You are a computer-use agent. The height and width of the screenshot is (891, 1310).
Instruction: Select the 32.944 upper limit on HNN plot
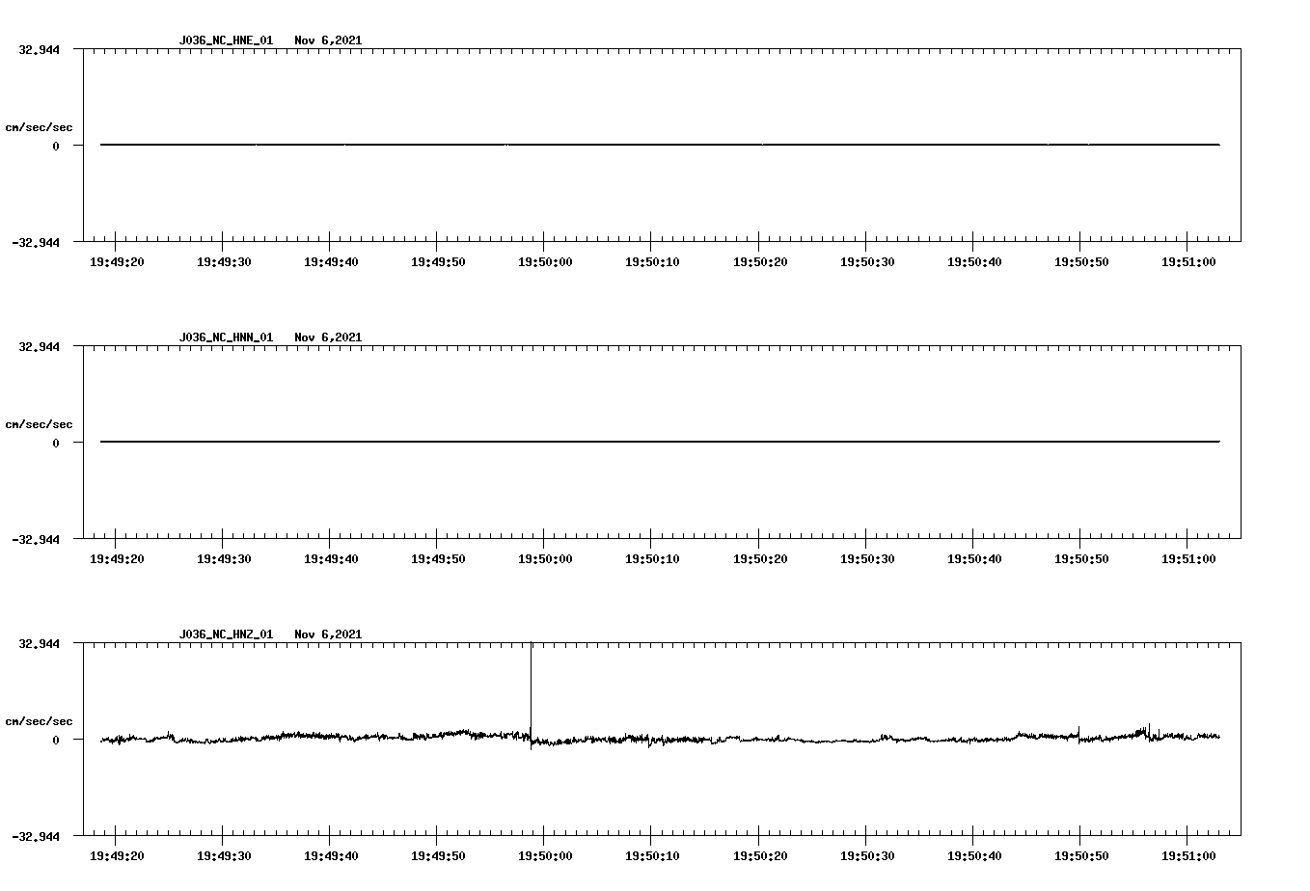[x=39, y=346]
